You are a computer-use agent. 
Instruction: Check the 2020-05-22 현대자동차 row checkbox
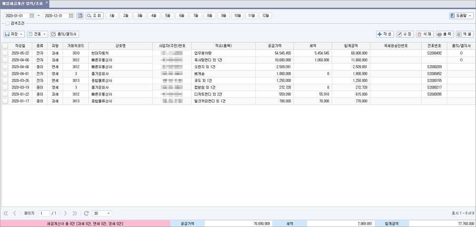(5, 53)
